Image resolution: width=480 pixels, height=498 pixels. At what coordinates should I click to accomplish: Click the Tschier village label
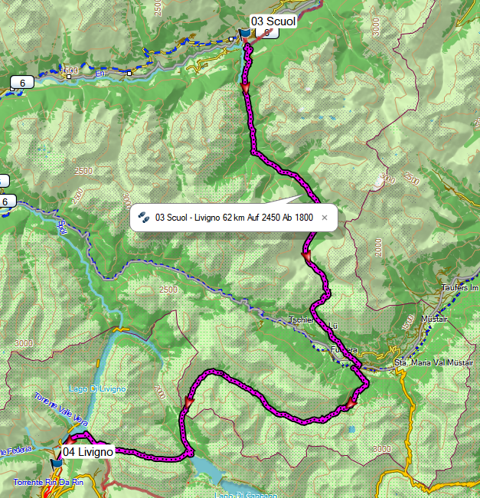(x=302, y=319)
